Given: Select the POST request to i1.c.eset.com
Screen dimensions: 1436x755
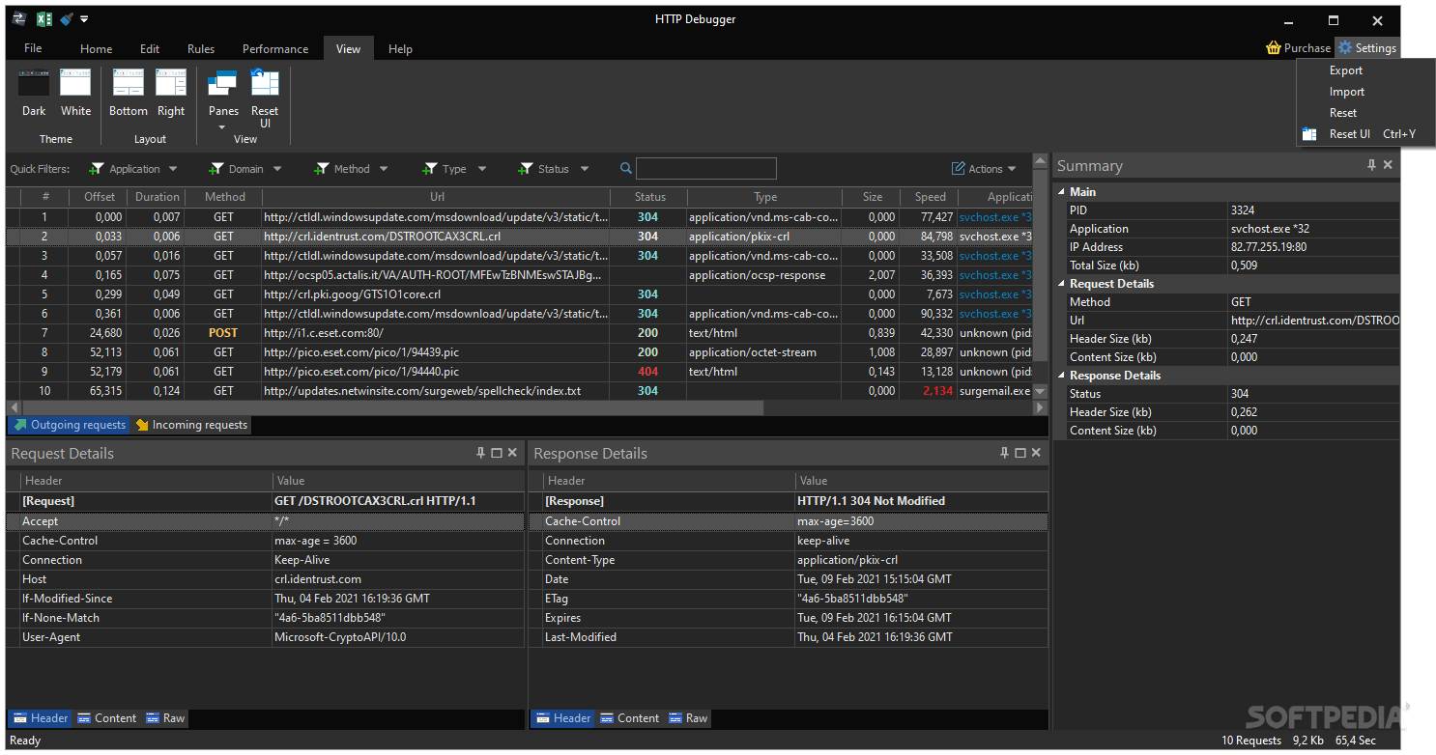Looking at the screenshot, I should [x=520, y=333].
